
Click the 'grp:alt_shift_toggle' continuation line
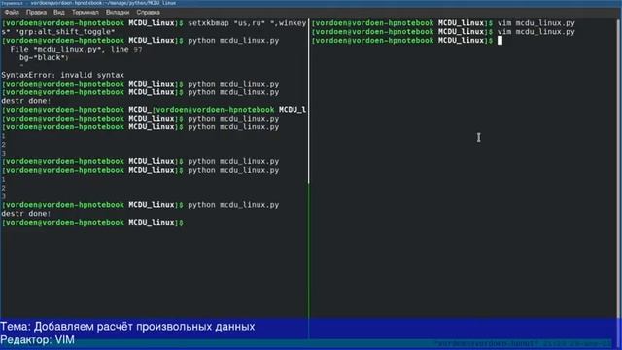(58, 32)
